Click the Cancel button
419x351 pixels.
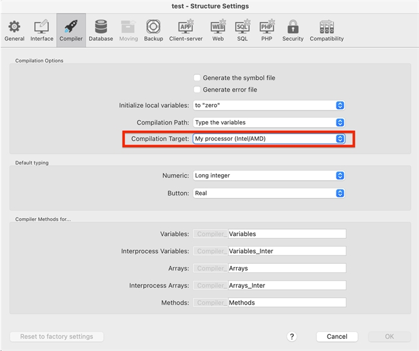[336, 337]
